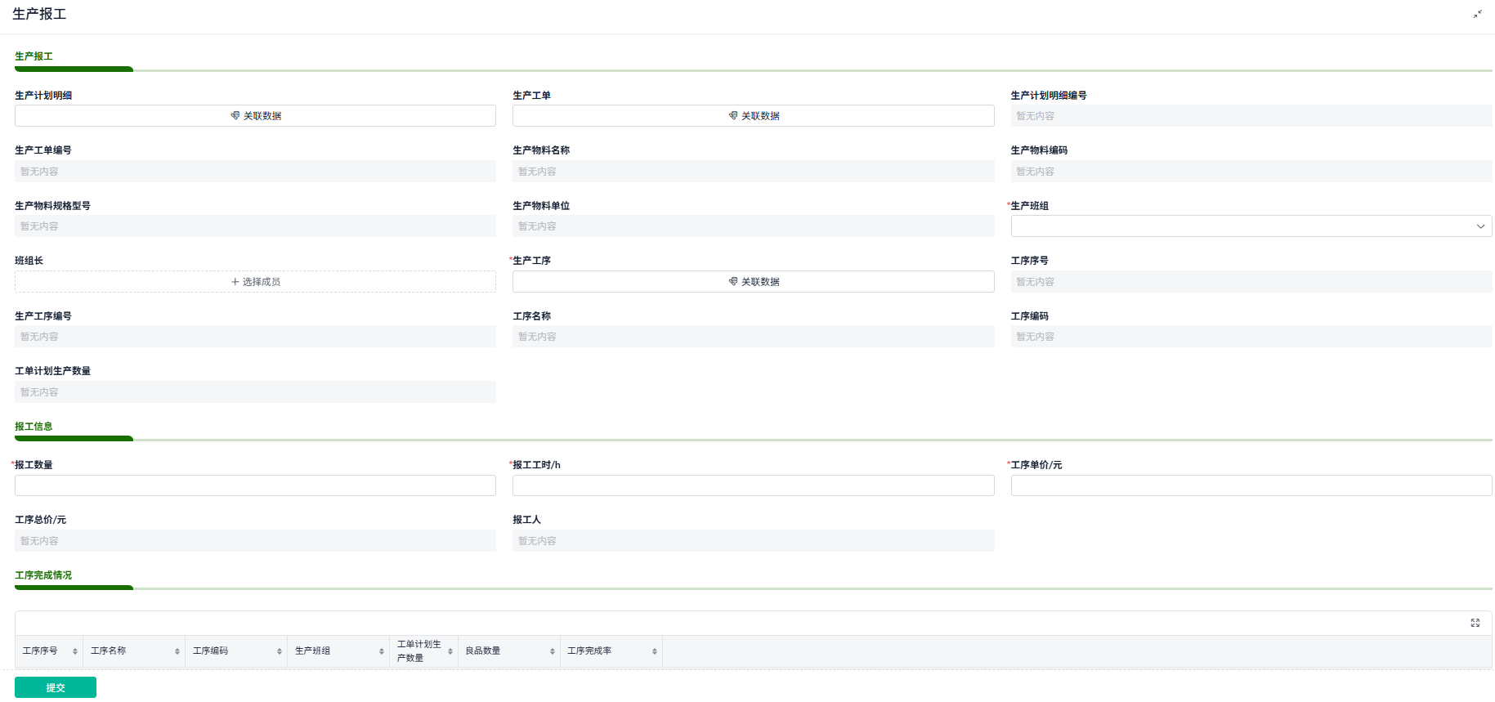Viewport: 1495px width, 702px height.
Task: Click 关联数据 under 生产计划明细
Action: coord(255,116)
